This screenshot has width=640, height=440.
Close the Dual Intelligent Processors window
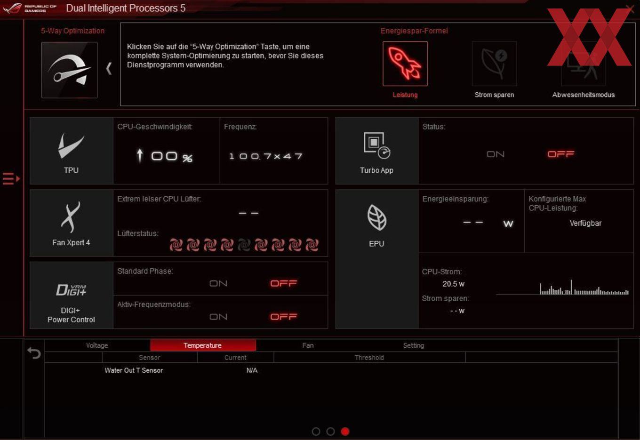[x=630, y=8]
